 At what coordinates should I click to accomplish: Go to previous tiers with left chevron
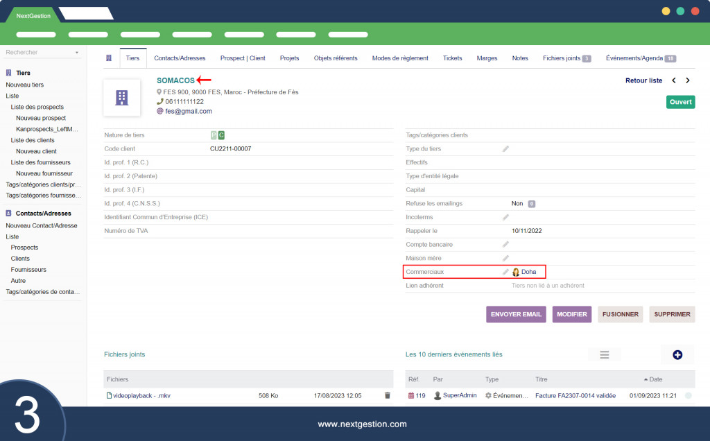pos(674,80)
